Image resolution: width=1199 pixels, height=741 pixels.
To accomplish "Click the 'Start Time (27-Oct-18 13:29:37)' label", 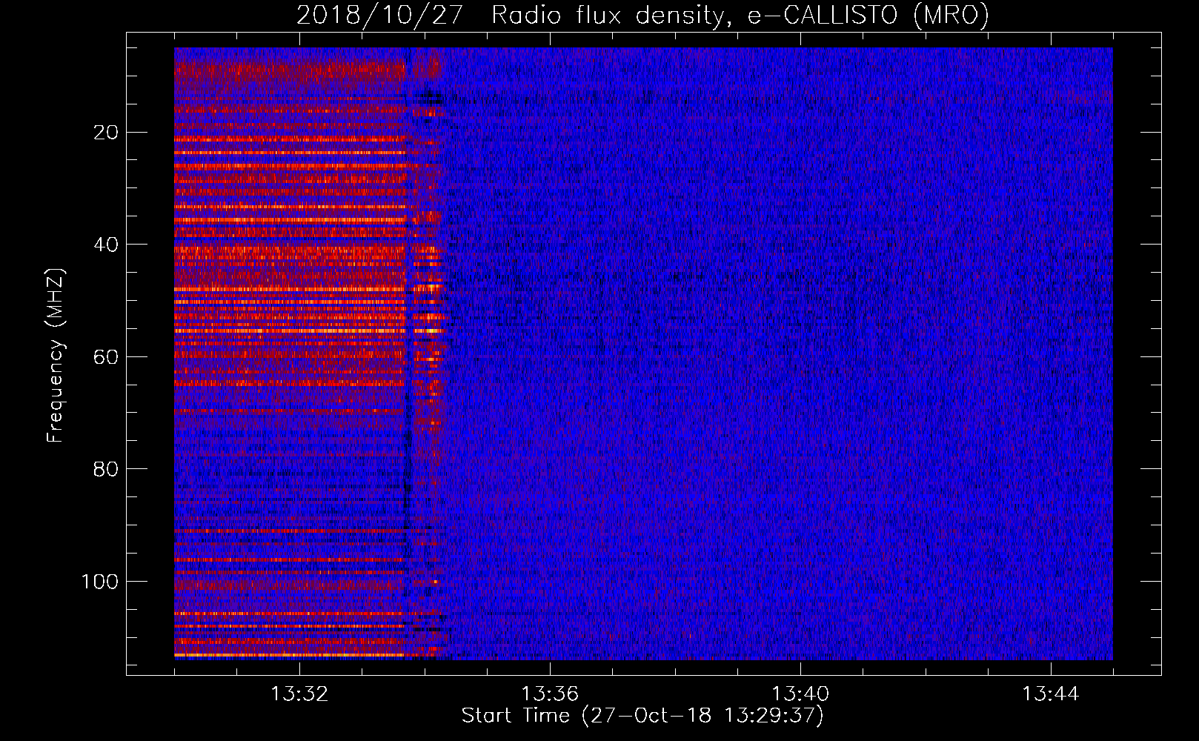I will 642,716.
